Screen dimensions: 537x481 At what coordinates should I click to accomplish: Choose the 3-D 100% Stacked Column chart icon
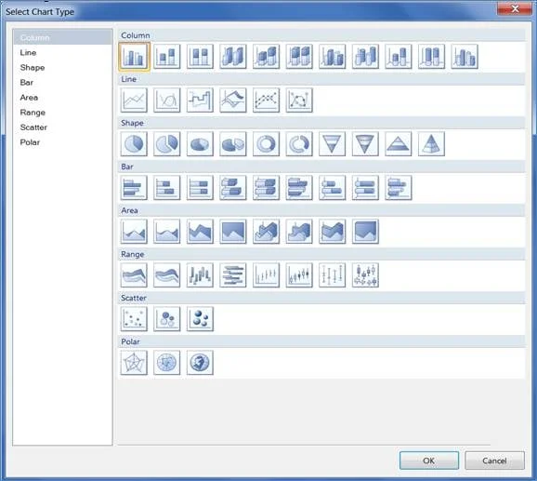coord(299,57)
